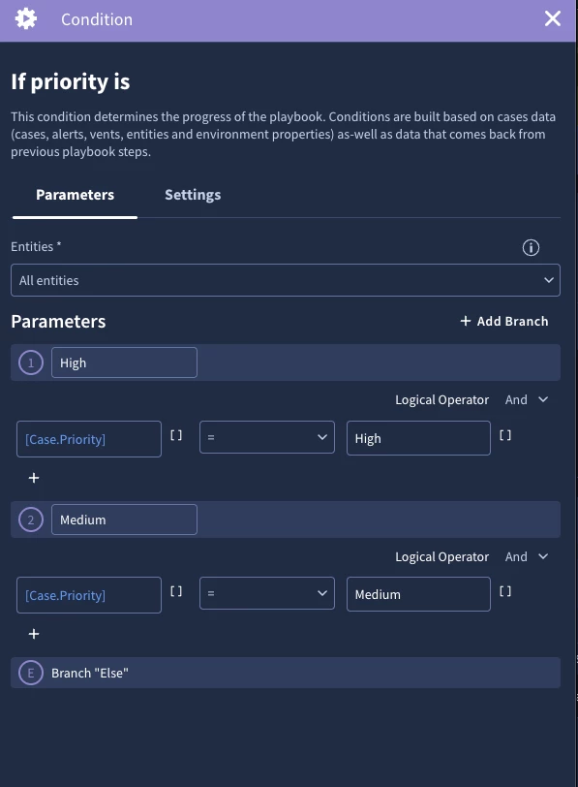Open placeholder brackets next to High value field

(x=504, y=436)
